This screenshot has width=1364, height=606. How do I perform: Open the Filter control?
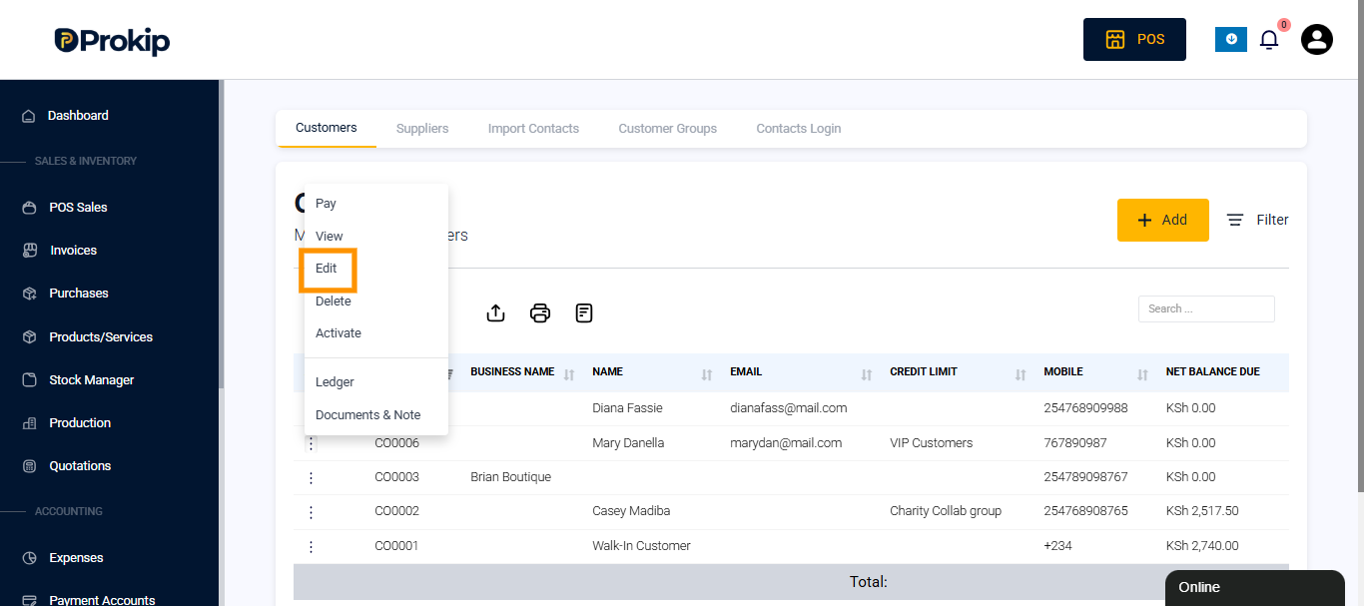coord(1257,220)
